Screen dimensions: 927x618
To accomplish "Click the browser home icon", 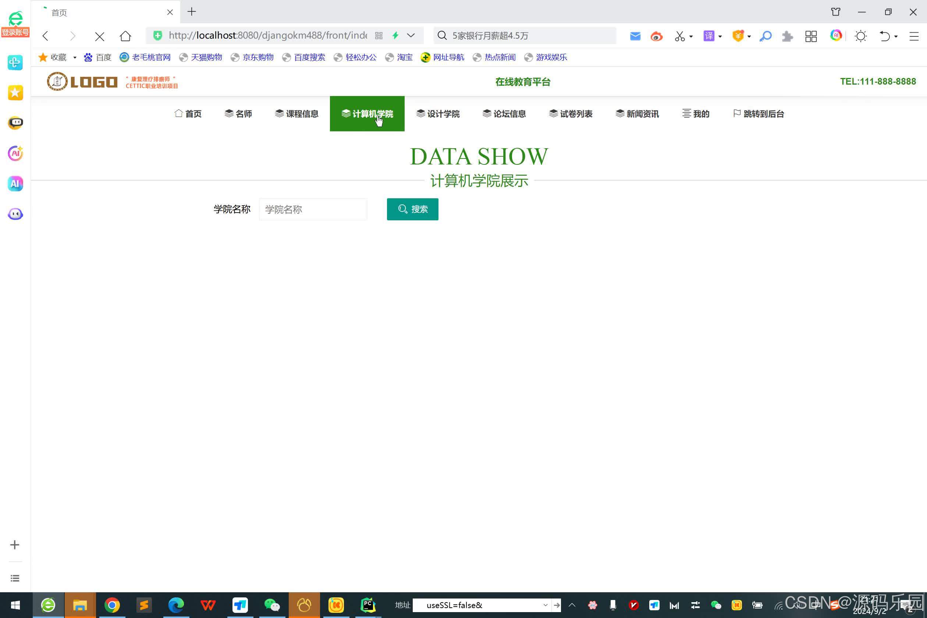I will pyautogui.click(x=125, y=36).
